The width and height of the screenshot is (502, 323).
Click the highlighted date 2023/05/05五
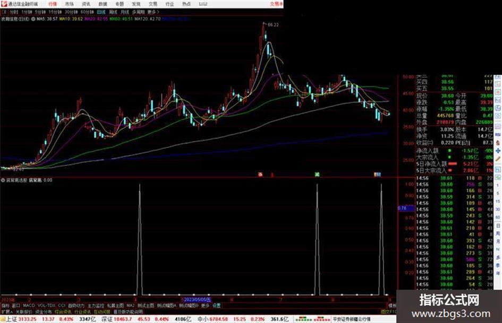coord(198,300)
